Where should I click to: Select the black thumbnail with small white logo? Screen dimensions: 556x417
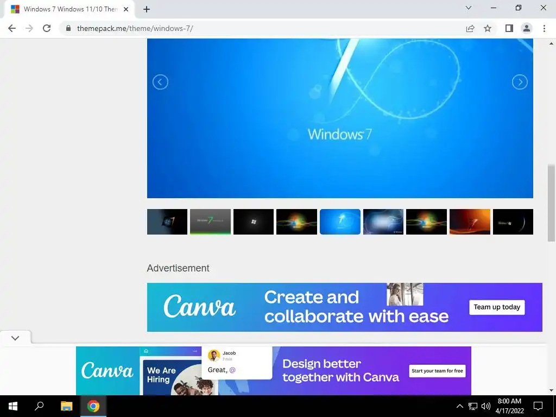[x=254, y=222]
